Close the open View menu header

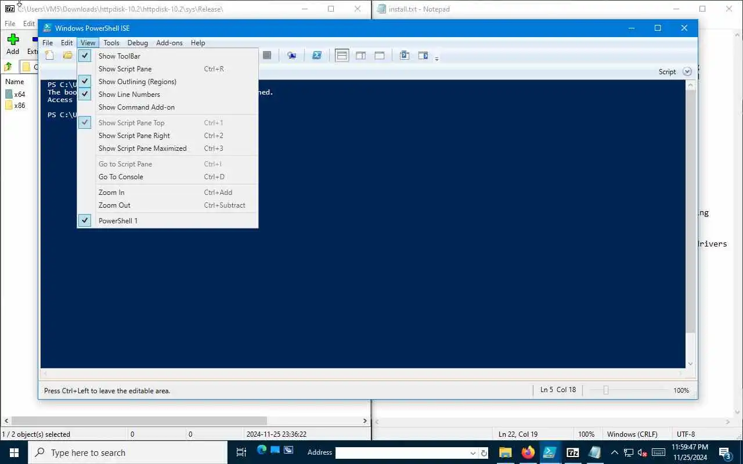tap(88, 43)
